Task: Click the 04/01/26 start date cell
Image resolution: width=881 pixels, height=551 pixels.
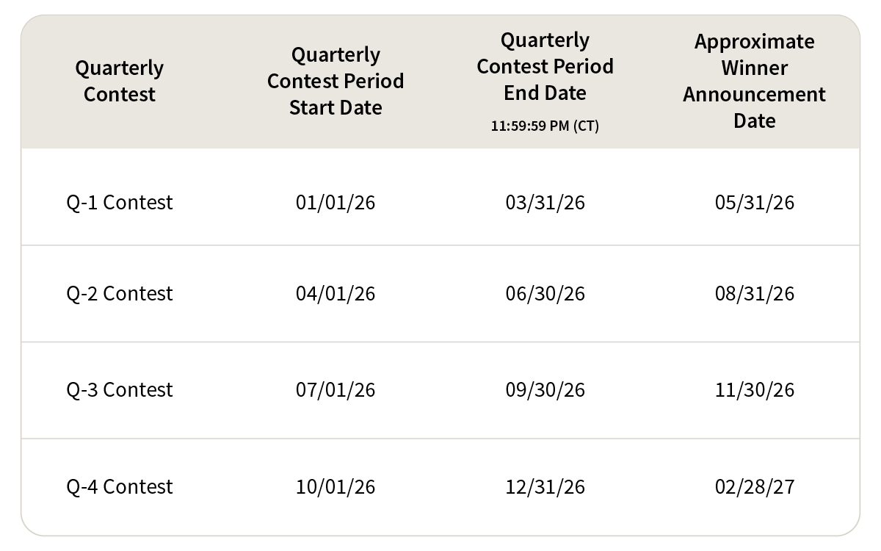Action: (336, 294)
